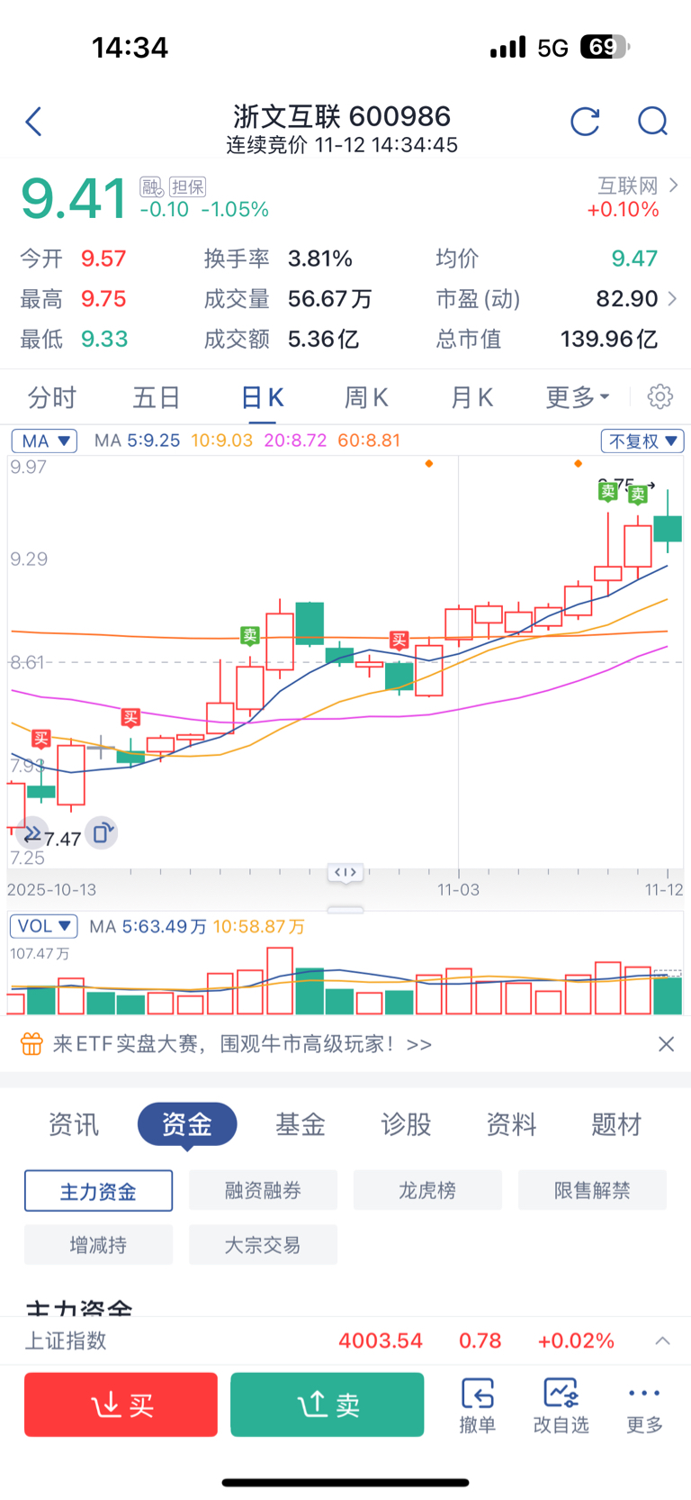Tap the chart expand double-arrow icon
691x1500 pixels.
coord(32,833)
